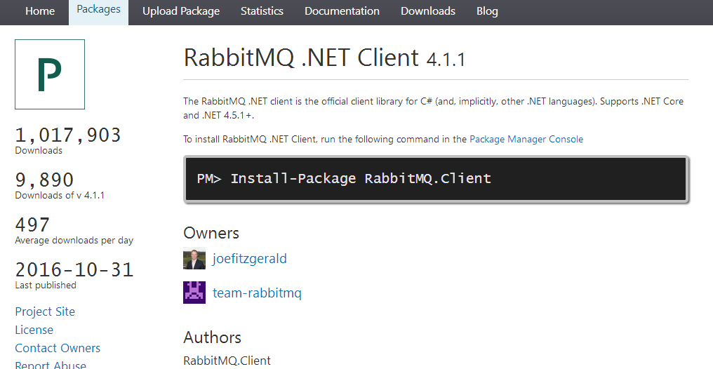Click the package icon with letter P
The image size is (713, 369).
(50, 74)
